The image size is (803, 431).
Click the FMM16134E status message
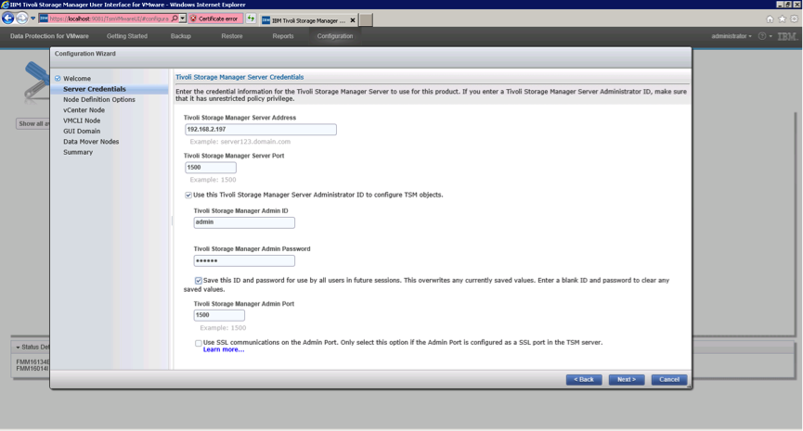pyautogui.click(x=32, y=362)
